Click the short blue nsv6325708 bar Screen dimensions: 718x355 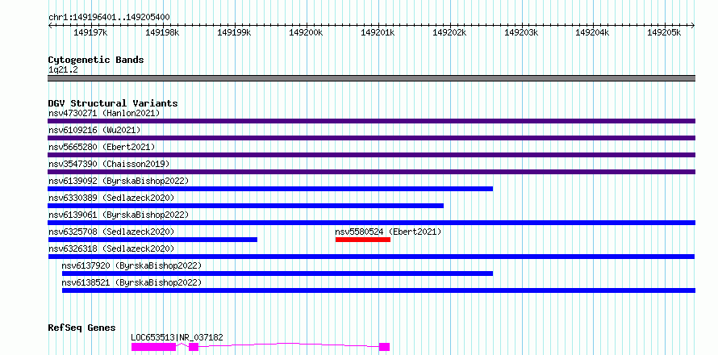click(152, 240)
